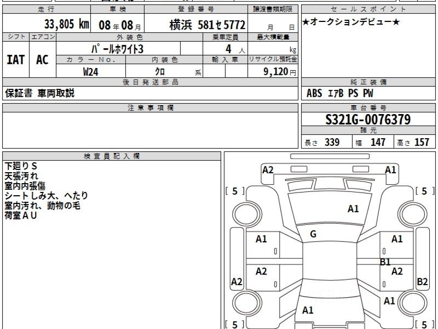Click the 注意事項欄 header
Viewport: 438px width, 329px height.
pos(150,108)
